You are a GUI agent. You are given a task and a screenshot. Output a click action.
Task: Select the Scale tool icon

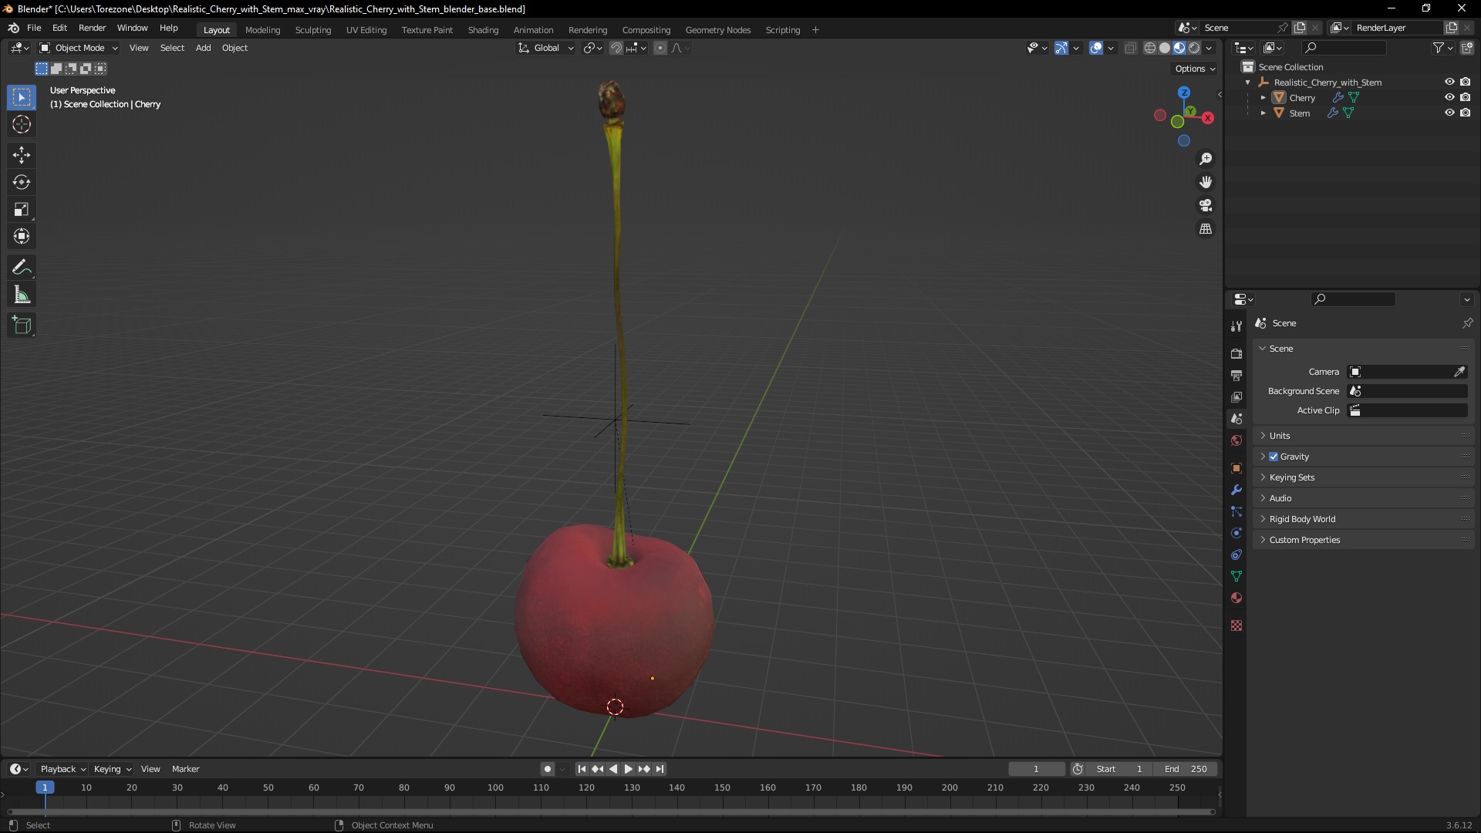click(x=22, y=210)
